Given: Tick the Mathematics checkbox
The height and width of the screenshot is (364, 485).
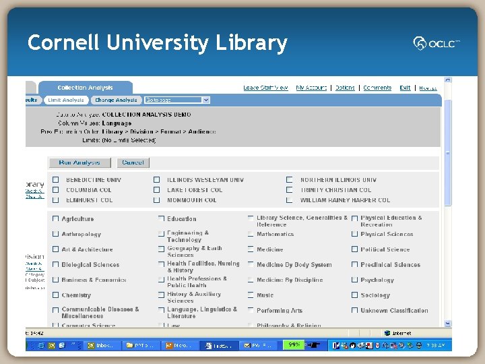Looking at the screenshot, I should (251, 234).
